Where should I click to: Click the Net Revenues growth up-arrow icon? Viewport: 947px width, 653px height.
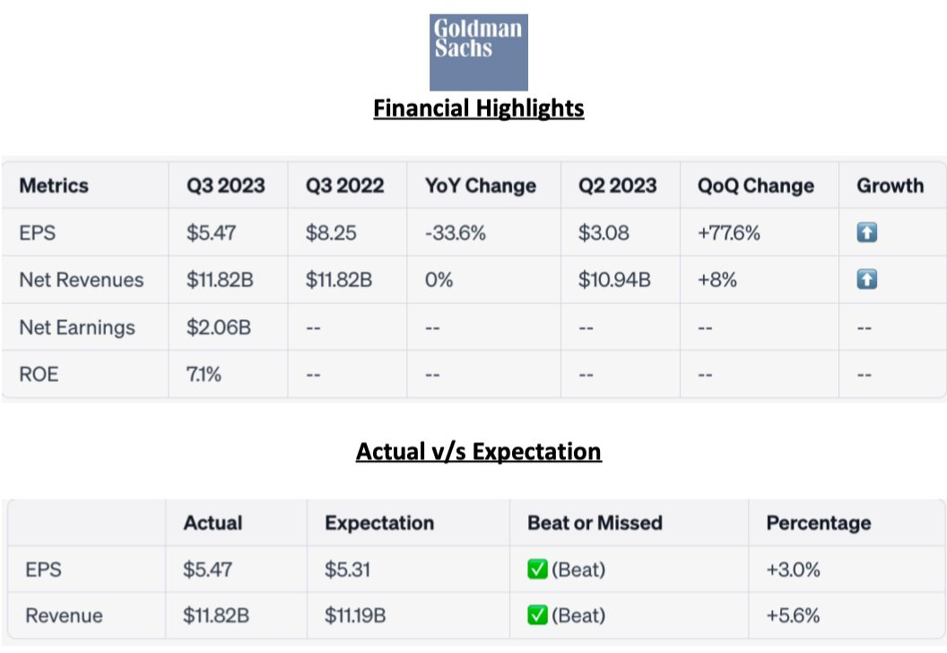[866, 280]
